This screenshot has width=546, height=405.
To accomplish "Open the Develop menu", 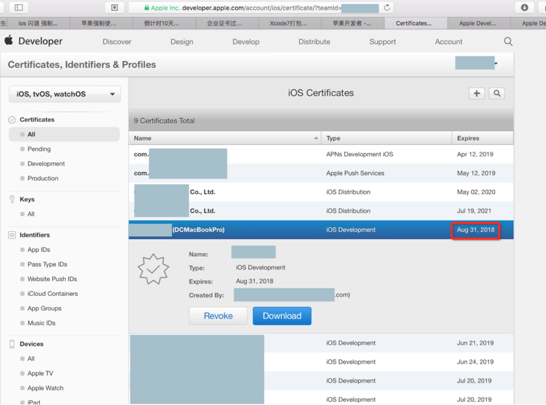I will click(x=246, y=42).
